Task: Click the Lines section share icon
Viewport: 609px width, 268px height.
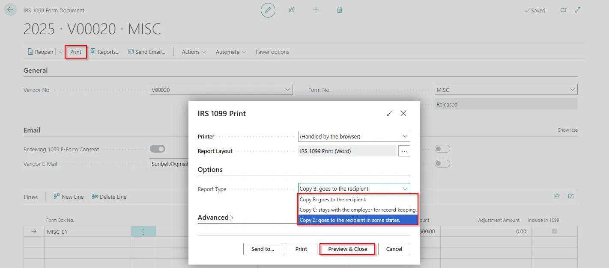Action: pos(556,196)
